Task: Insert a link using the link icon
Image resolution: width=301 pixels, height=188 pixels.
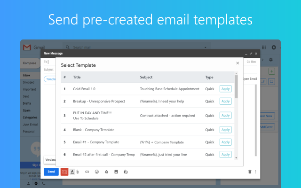Action: click(87, 172)
